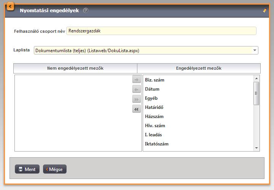Move all fields left double-arrow button
Viewport: 274px width, 190px height.
(x=137, y=109)
